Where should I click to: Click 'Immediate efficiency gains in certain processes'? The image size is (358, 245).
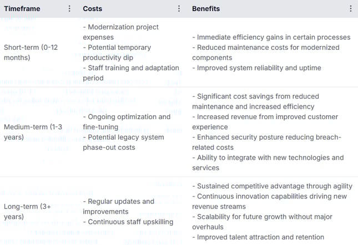[271, 37]
